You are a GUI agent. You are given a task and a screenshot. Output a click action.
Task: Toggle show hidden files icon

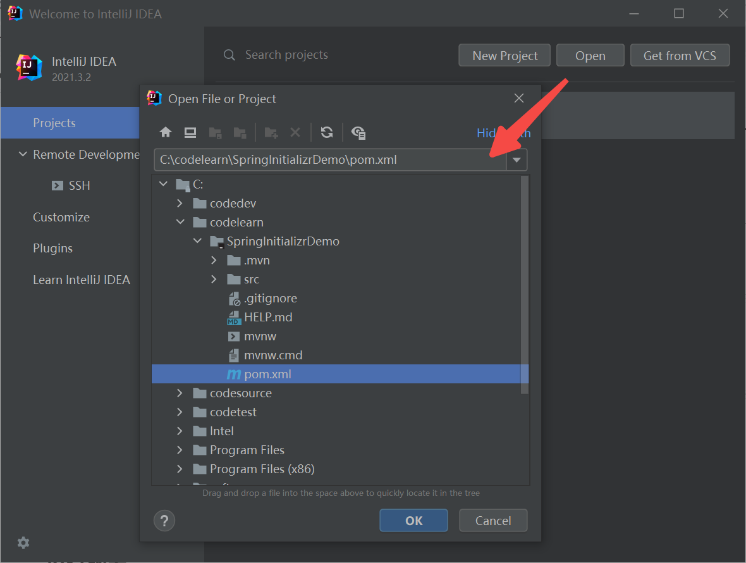358,133
